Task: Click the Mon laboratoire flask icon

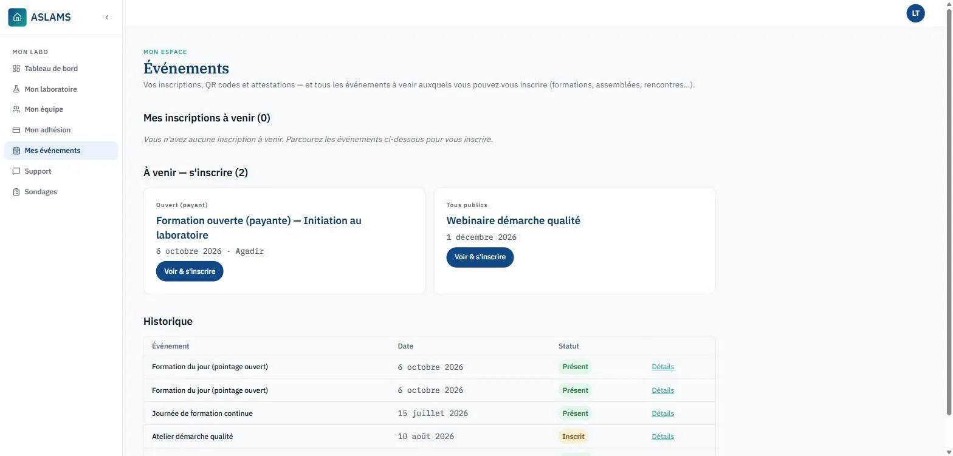Action: (x=16, y=89)
